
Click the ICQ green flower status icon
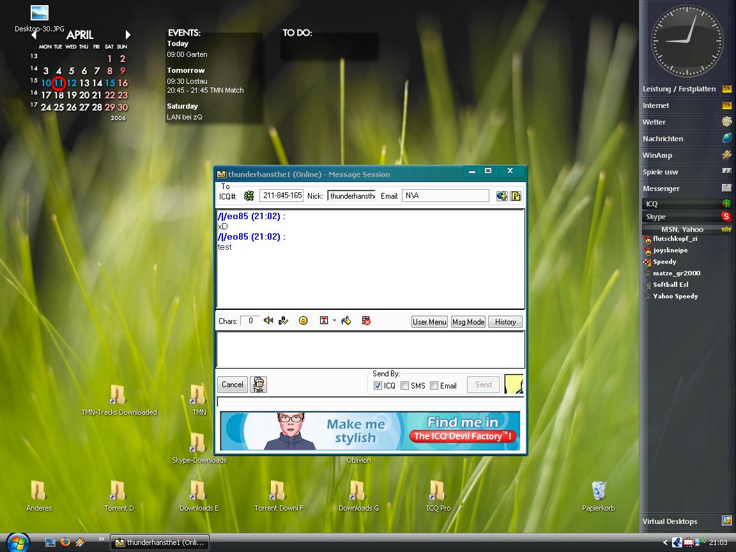point(249,195)
